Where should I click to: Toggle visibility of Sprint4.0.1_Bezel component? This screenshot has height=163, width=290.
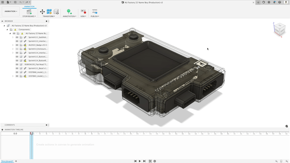click(x=17, y=68)
